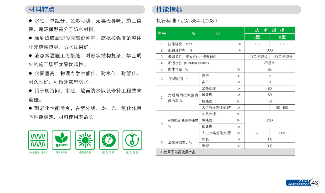Click the 300 value cell
This screenshot has height=193, width=325.
(x=270, y=50)
